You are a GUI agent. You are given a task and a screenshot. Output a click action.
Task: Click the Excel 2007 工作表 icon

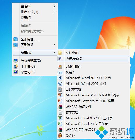click(60, 124)
